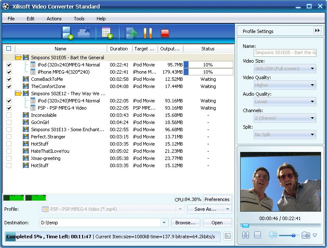Screen dimensions: 327x248
Task: Open the Tools menu
Action: (x=79, y=19)
